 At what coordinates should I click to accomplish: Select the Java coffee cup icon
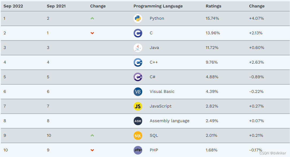(x=138, y=48)
